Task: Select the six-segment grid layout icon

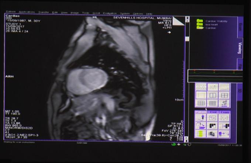Action: [x=201, y=103]
